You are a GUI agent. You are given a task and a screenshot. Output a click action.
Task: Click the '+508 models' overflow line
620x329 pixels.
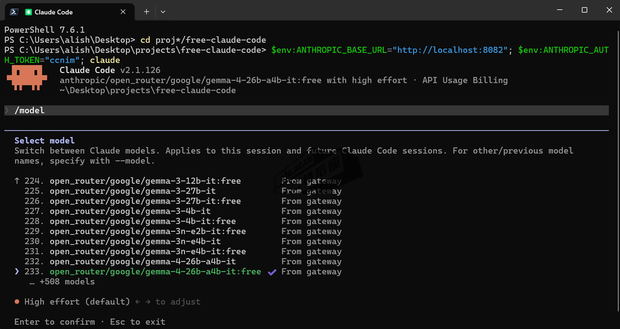click(62, 282)
